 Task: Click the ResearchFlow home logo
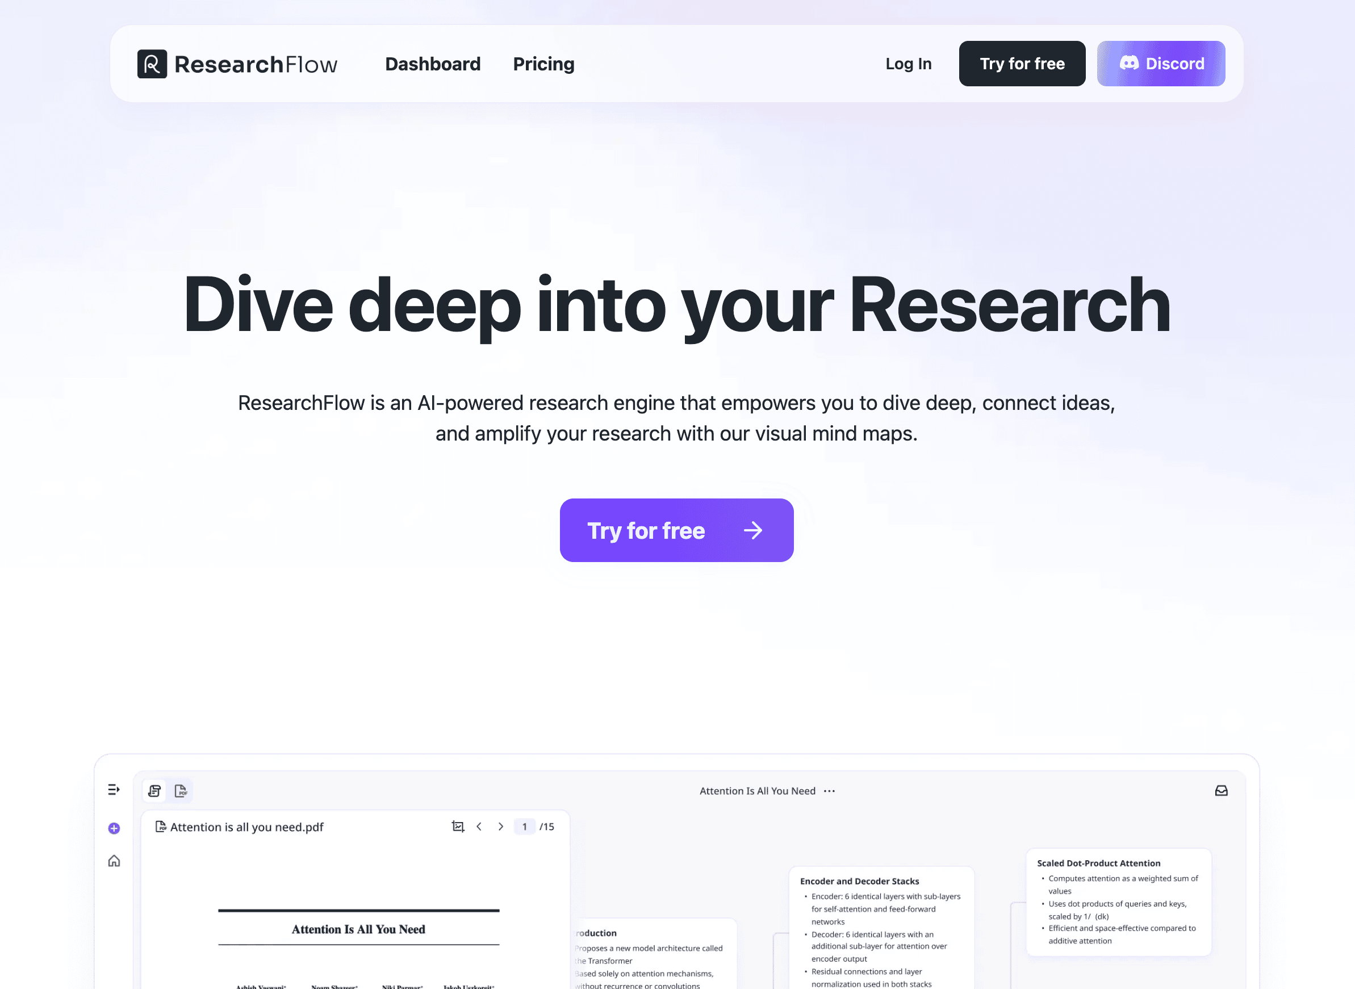point(237,64)
